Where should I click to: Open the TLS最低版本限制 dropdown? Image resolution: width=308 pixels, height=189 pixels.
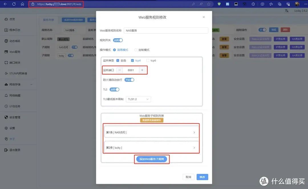coord(138,99)
